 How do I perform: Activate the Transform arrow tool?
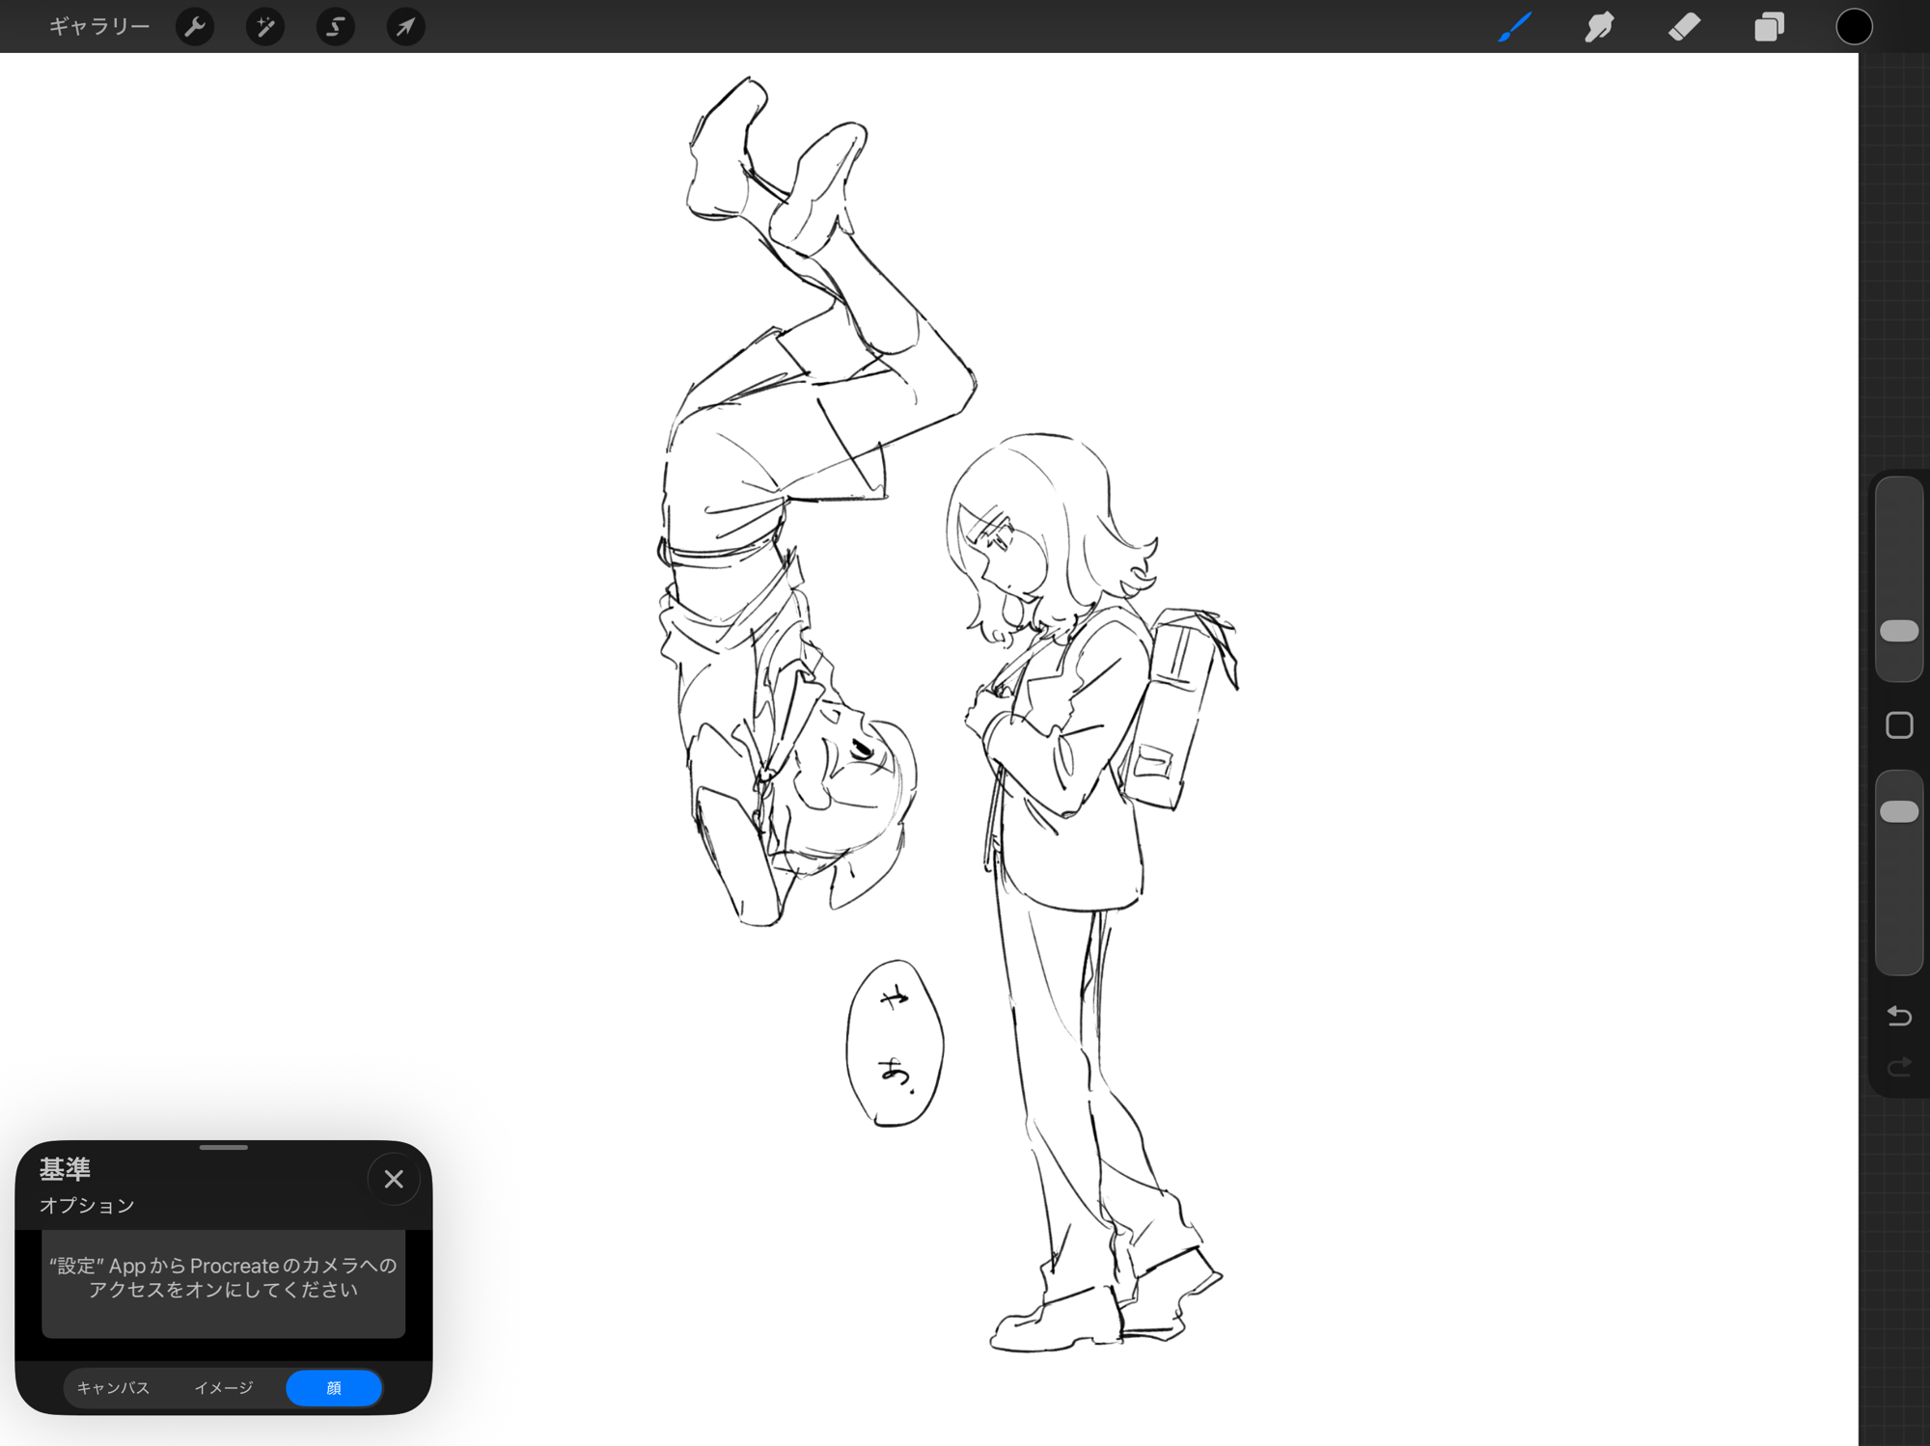[x=405, y=26]
